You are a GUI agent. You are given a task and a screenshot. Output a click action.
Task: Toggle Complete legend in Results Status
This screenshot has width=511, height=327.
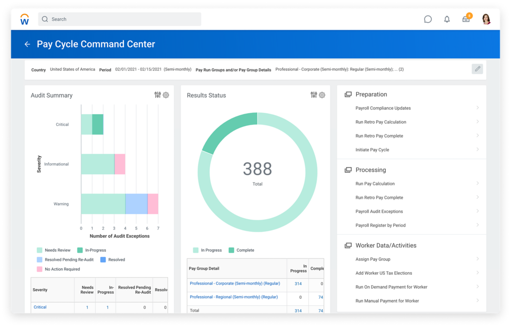(241, 250)
